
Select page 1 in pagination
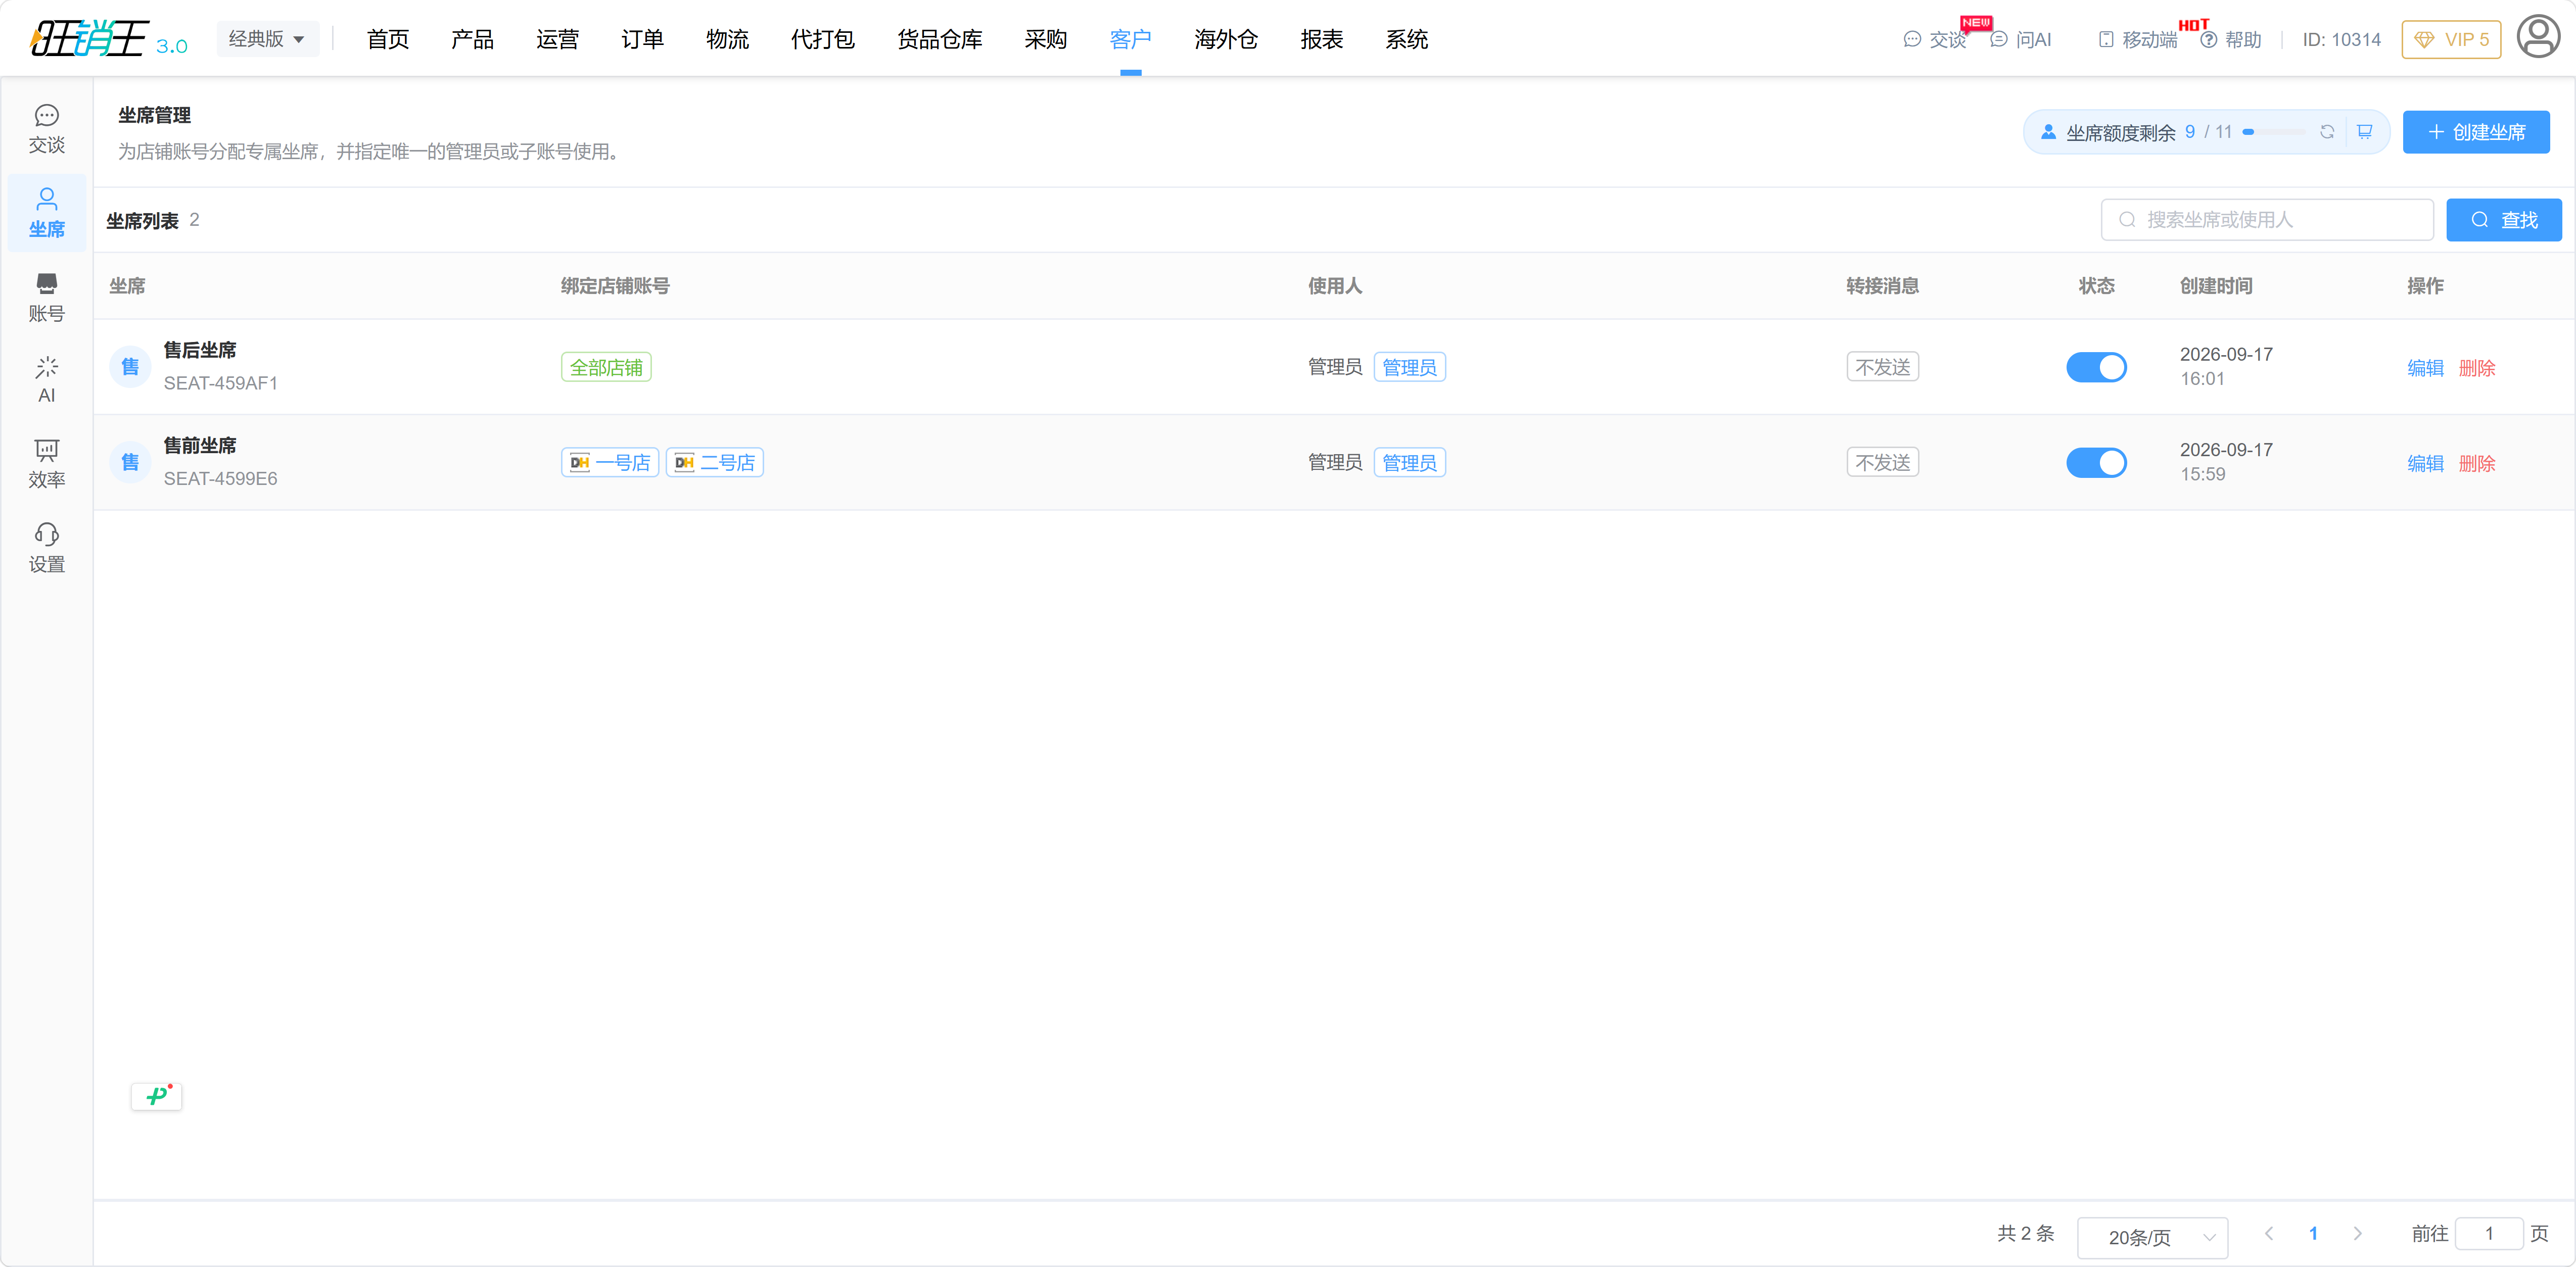click(2313, 1233)
